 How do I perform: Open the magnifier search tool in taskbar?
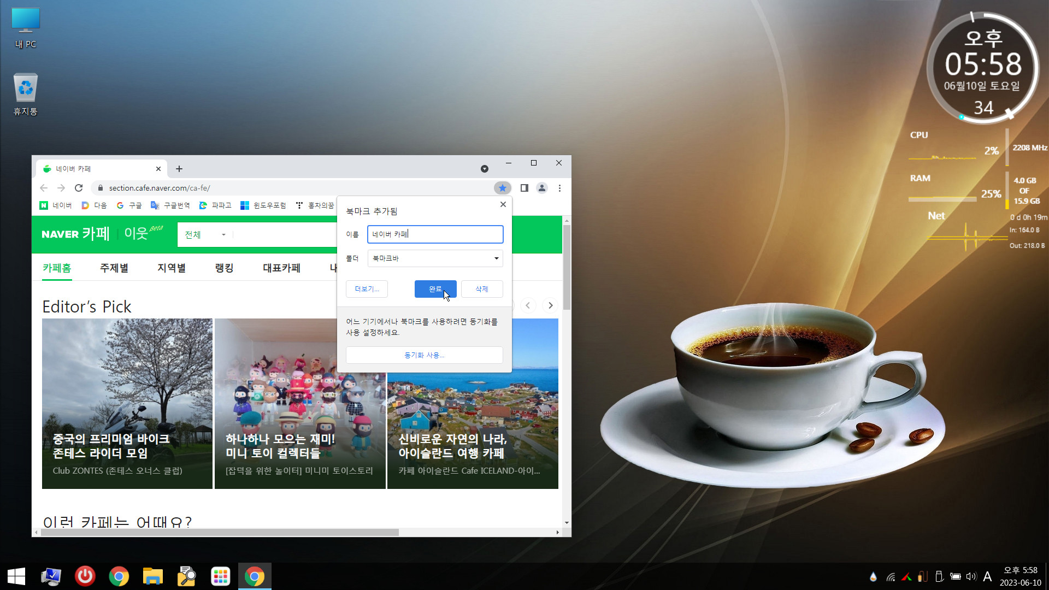click(187, 576)
